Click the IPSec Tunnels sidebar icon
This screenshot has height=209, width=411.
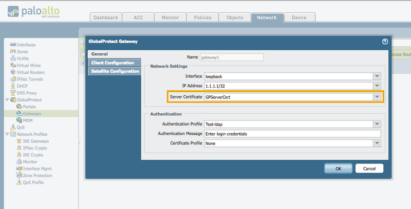tap(13, 79)
